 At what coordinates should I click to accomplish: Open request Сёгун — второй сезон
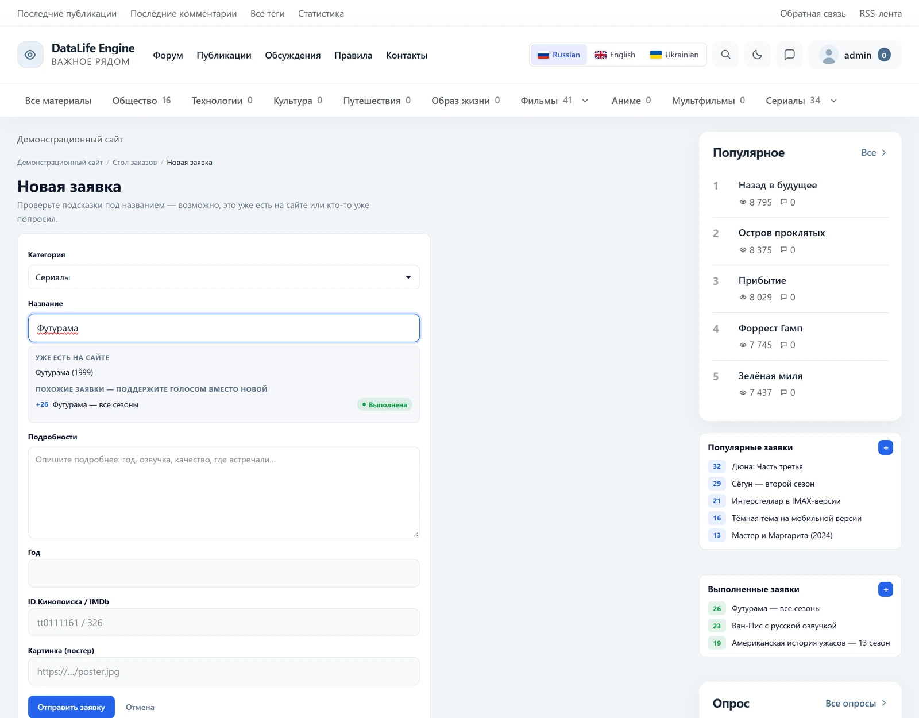tap(773, 484)
